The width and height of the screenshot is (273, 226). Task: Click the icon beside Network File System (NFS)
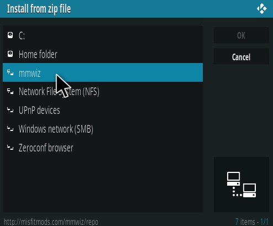click(11, 91)
